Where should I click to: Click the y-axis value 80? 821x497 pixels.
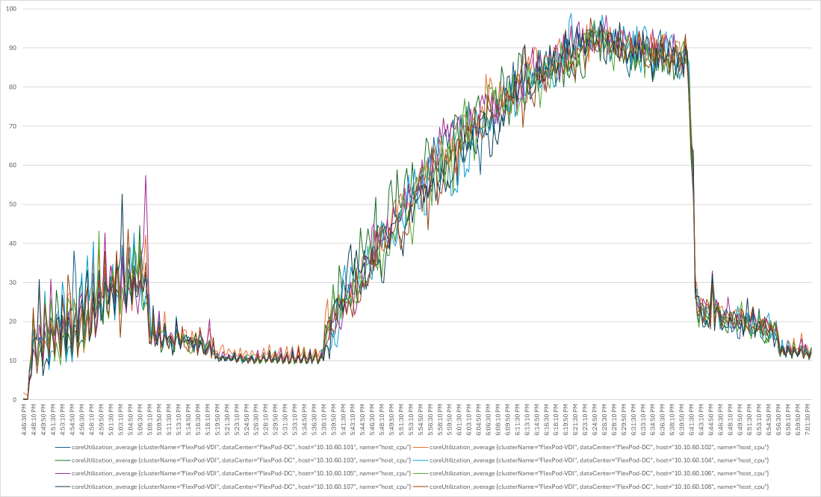click(13, 87)
